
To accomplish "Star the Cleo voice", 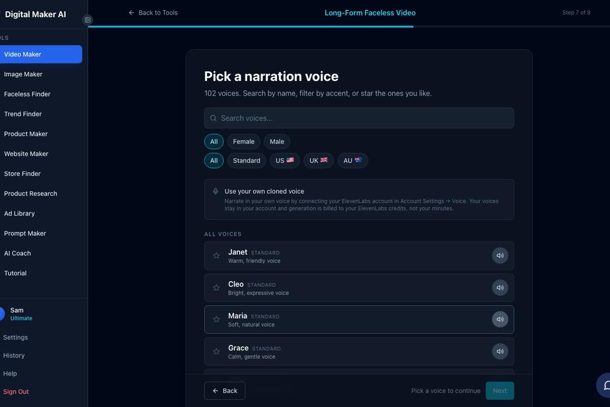I will (x=216, y=288).
